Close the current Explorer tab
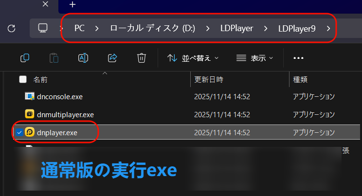Viewport: 362px width, 196px height. click(45, 4)
